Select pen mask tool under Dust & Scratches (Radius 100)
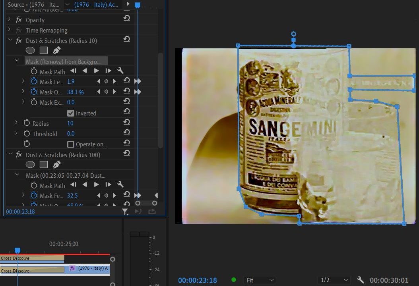The width and height of the screenshot is (419, 286). (x=56, y=165)
